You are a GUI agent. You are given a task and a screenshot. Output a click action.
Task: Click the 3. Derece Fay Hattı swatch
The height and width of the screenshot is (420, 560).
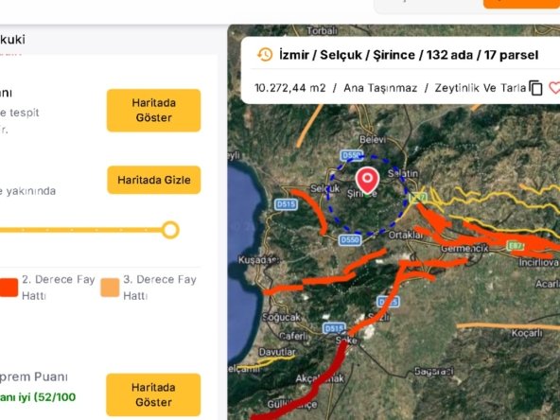110,288
